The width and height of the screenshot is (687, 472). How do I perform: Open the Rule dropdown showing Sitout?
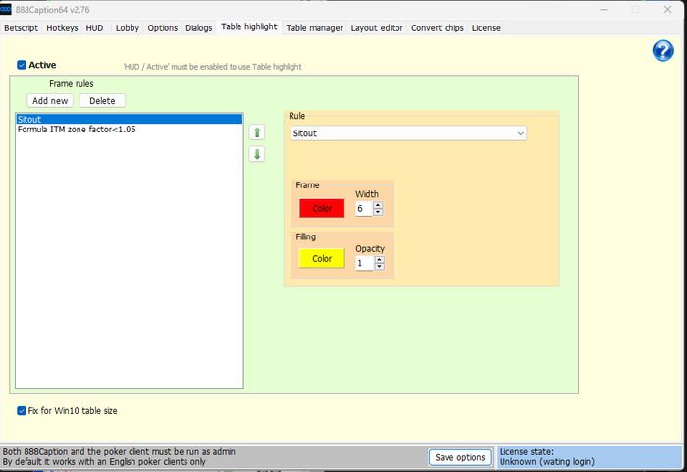[408, 133]
